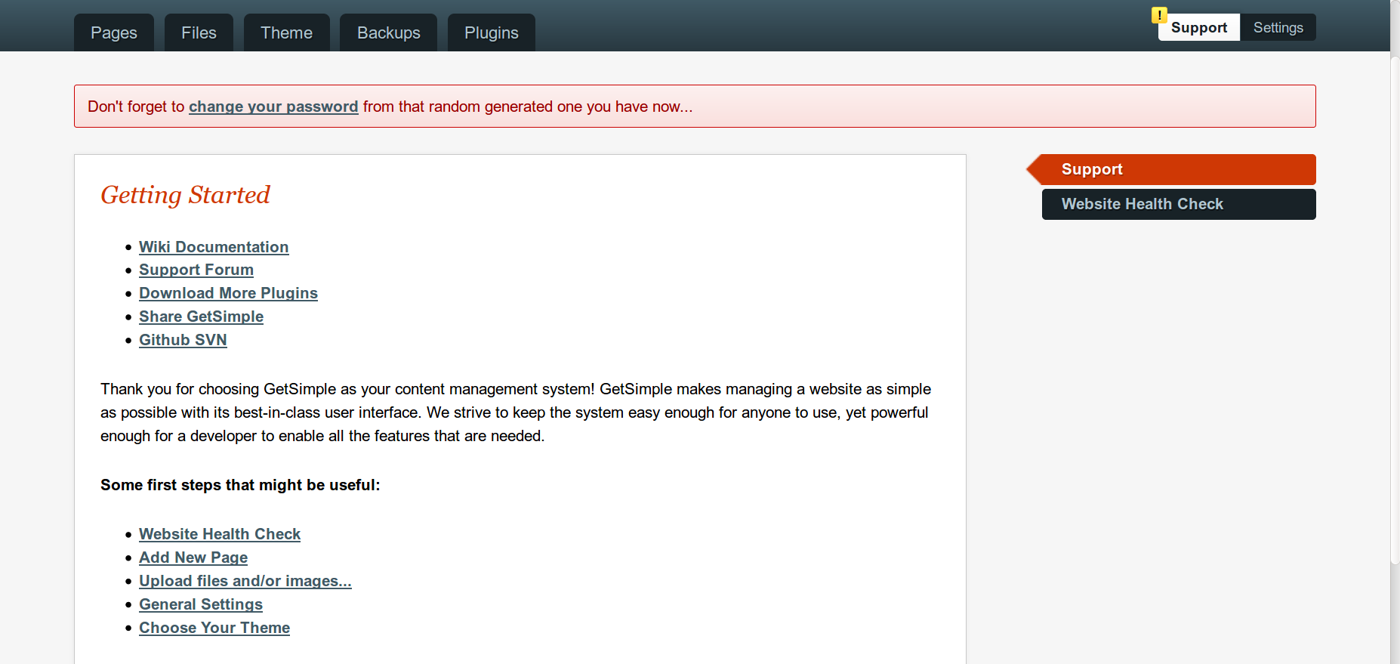The width and height of the screenshot is (1400, 664).
Task: Go to General Settings link
Action: coord(201,604)
